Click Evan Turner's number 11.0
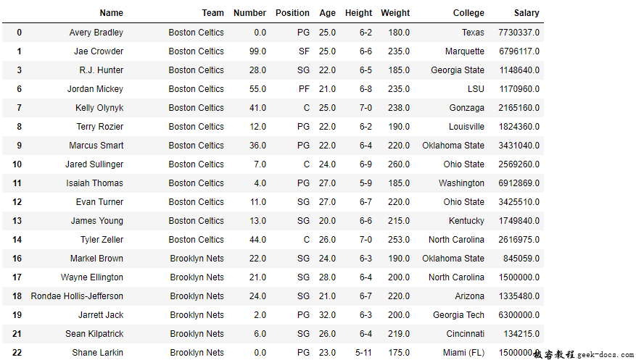Screen dimensions: 636x360 point(257,202)
